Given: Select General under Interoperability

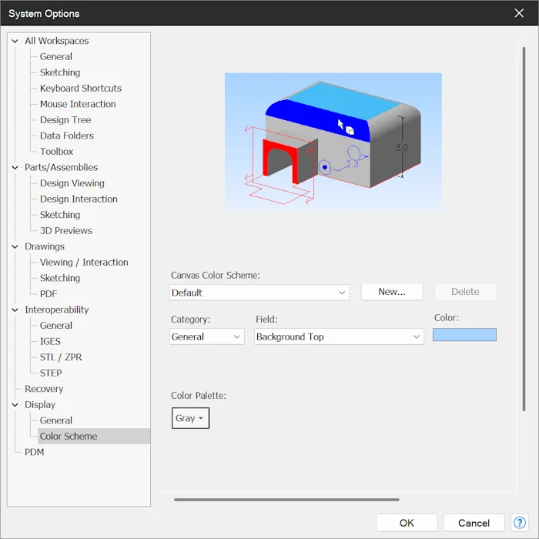Looking at the screenshot, I should tap(56, 325).
